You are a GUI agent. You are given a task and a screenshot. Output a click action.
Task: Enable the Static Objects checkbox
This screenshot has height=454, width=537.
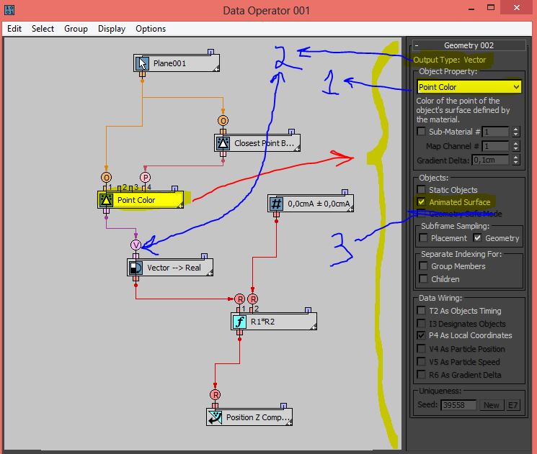click(422, 190)
